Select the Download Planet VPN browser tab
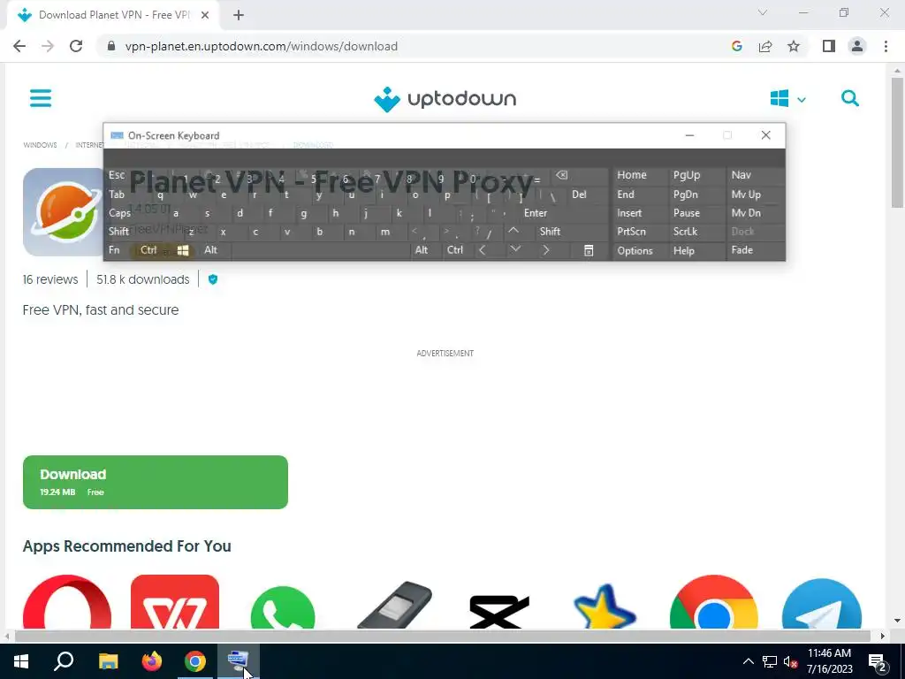This screenshot has height=679, width=905. (x=113, y=15)
